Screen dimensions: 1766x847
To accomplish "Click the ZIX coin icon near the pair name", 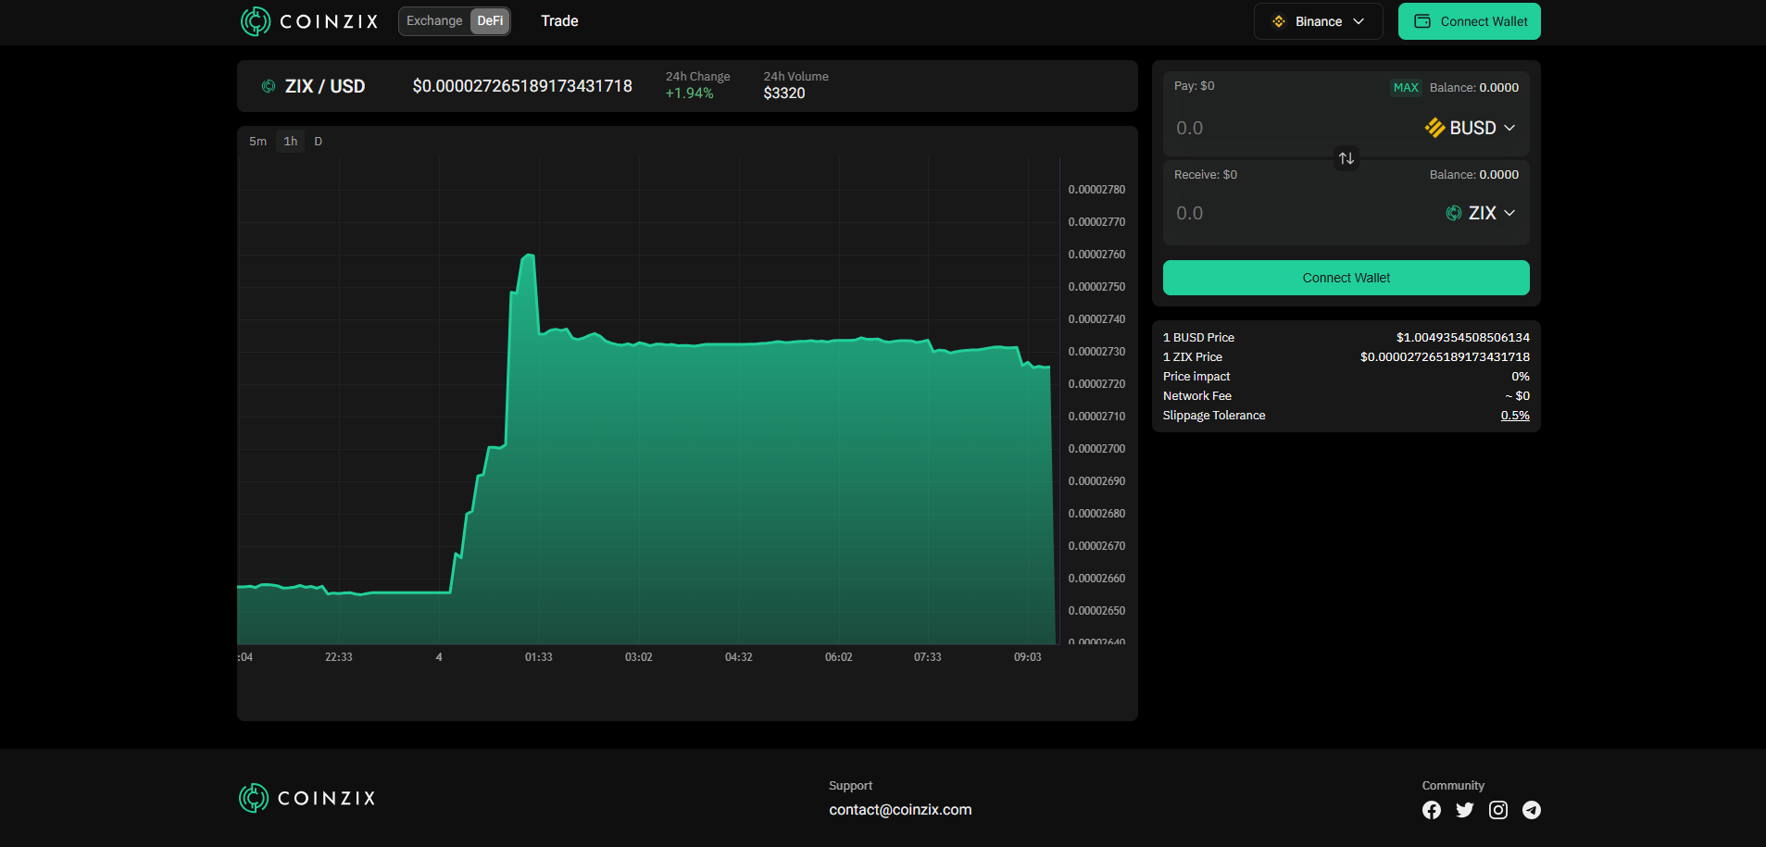I will coord(268,85).
